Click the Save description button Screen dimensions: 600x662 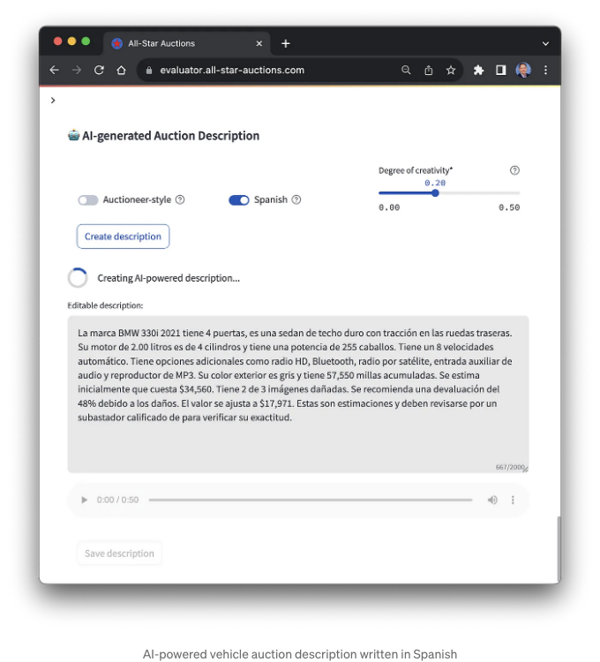pyautogui.click(x=119, y=553)
